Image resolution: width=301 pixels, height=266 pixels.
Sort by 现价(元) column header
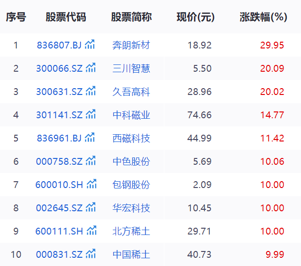point(195,17)
